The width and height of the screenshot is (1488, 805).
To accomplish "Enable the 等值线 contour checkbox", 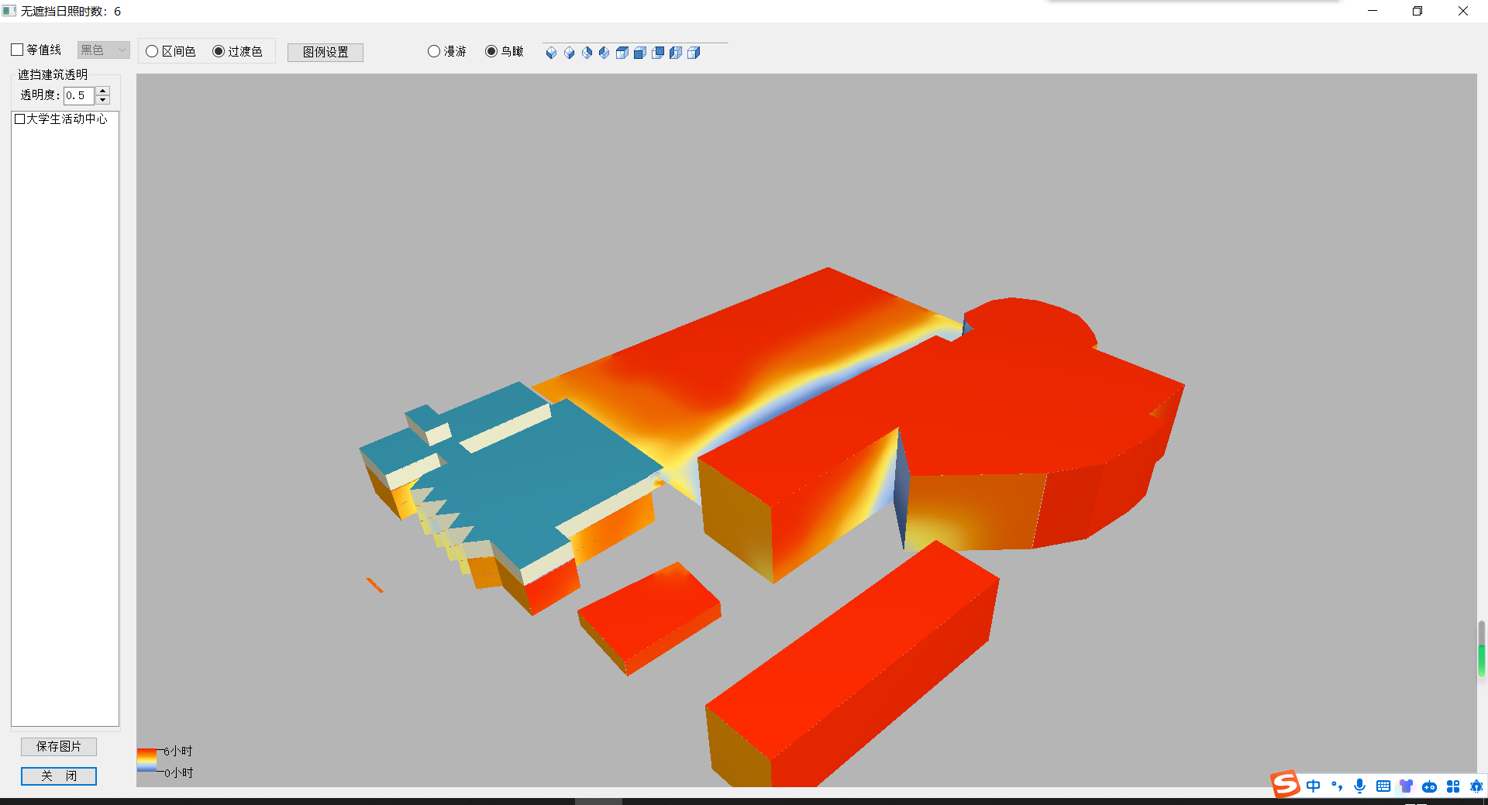I will (18, 50).
